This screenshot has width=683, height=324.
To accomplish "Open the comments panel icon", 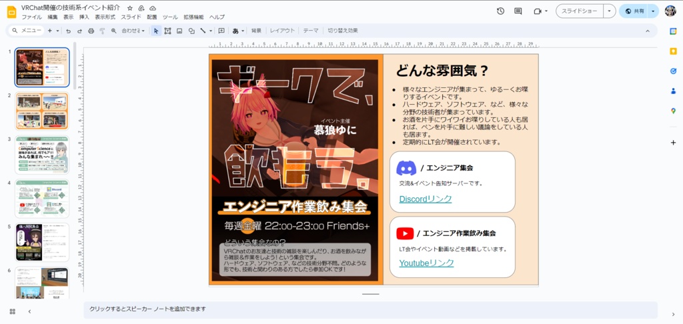I will pyautogui.click(x=518, y=11).
